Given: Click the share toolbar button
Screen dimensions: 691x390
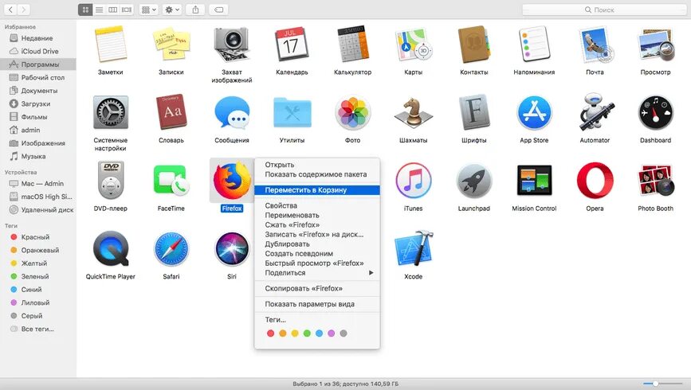Looking at the screenshot, I should (196, 10).
